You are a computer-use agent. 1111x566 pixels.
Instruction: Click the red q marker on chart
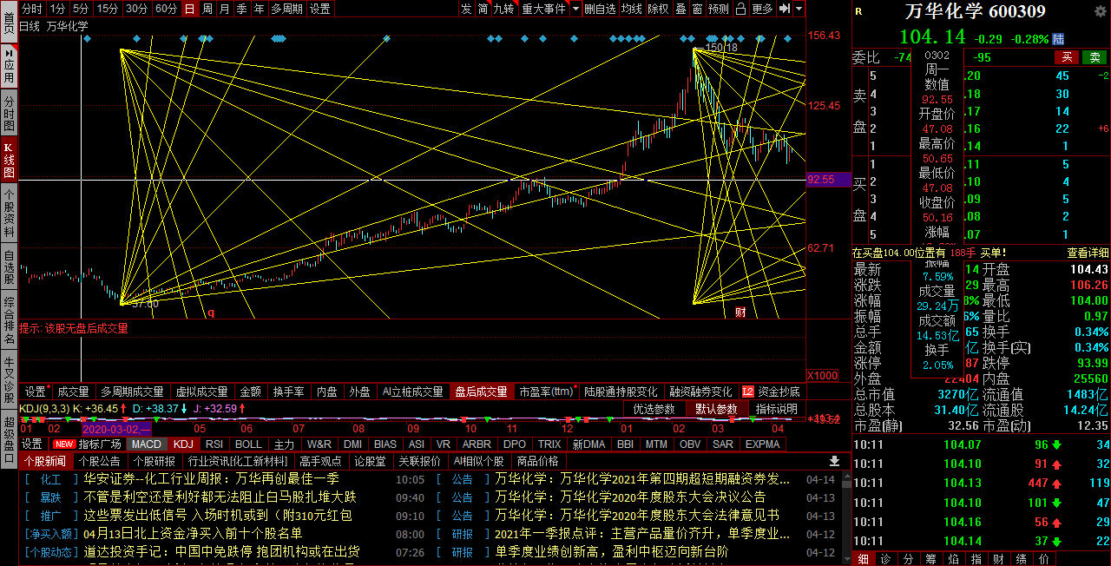point(211,313)
